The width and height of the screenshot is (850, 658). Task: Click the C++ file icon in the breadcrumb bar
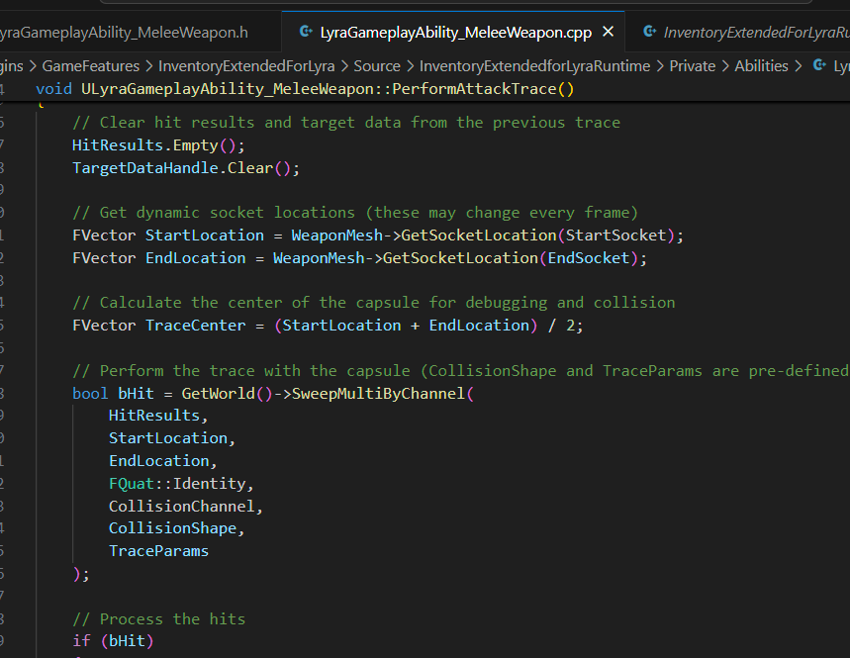coord(819,66)
